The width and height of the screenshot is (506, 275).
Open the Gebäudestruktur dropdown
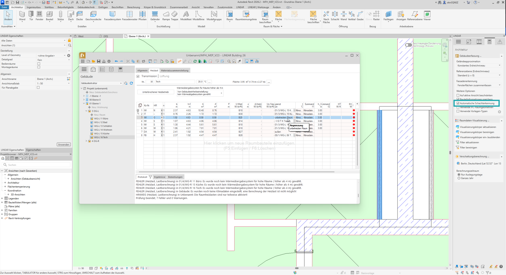tap(101, 83)
